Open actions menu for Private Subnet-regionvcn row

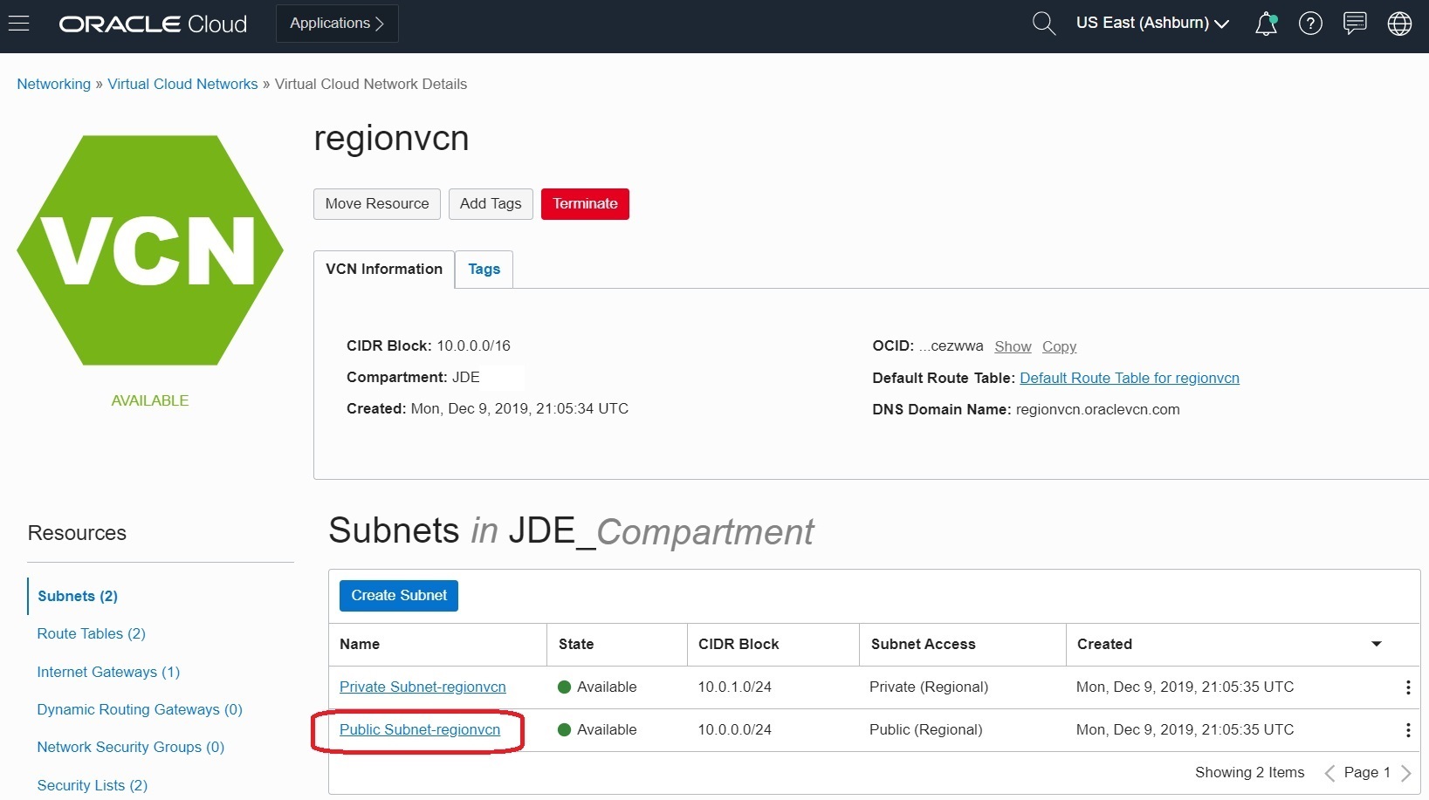tap(1408, 687)
